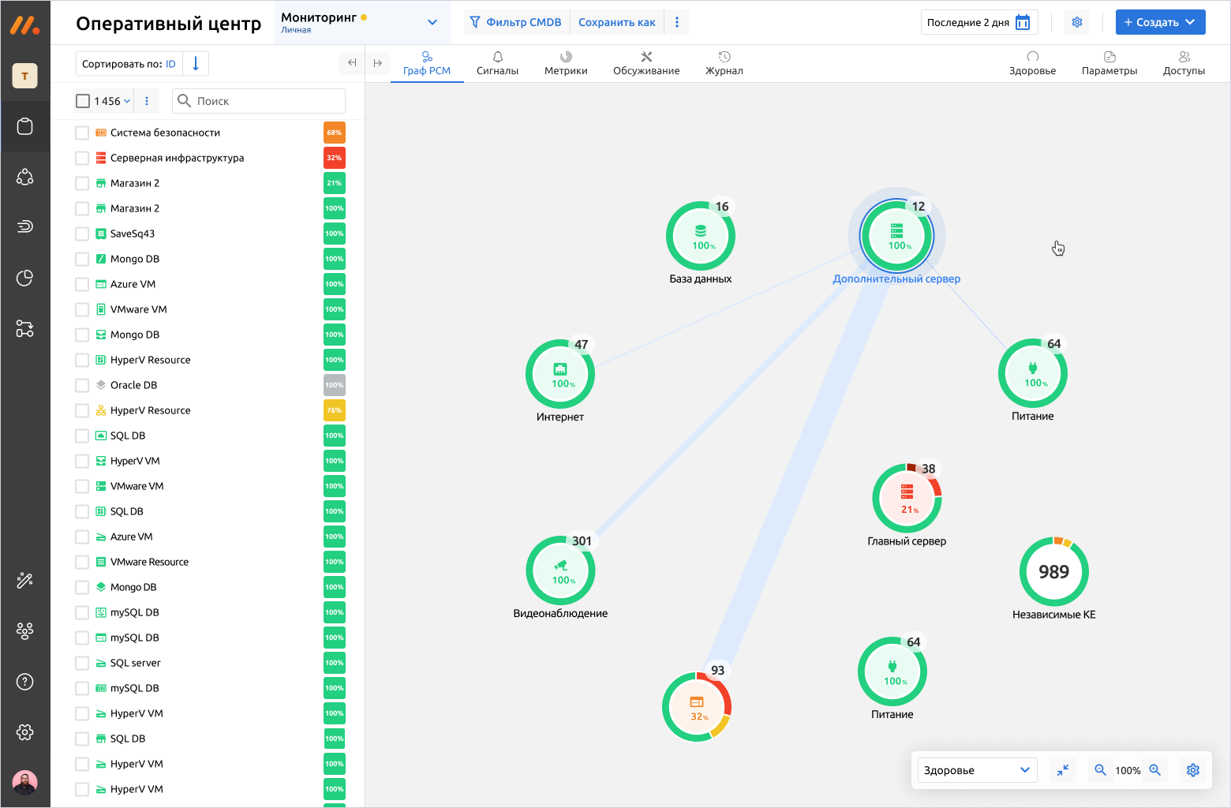Open graph settings gear near zoom controls
1231x808 pixels.
click(x=1193, y=770)
